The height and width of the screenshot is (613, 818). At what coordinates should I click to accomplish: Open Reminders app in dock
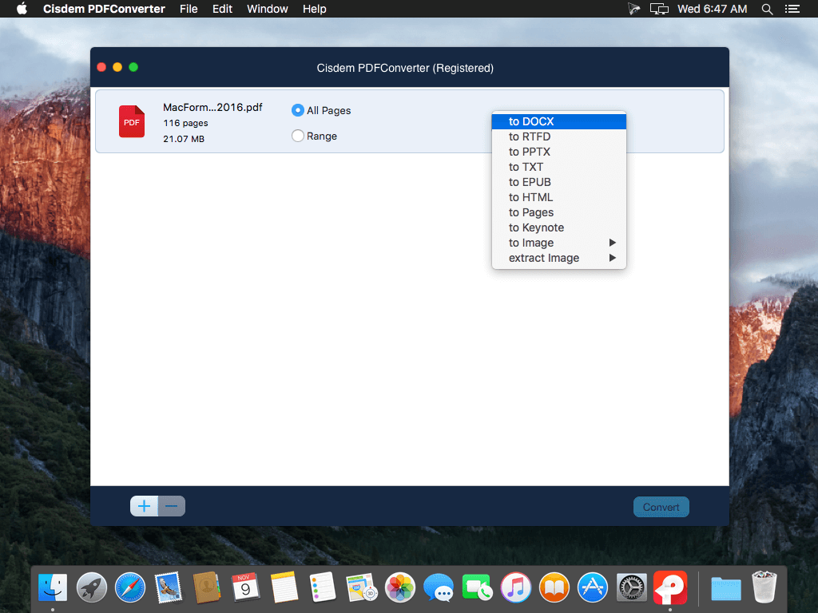point(323,587)
